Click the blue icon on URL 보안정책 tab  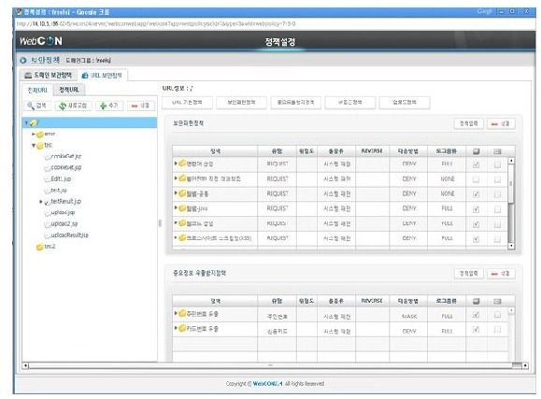click(85, 76)
